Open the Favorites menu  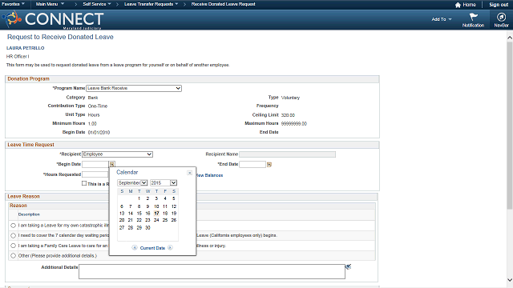(x=13, y=4)
